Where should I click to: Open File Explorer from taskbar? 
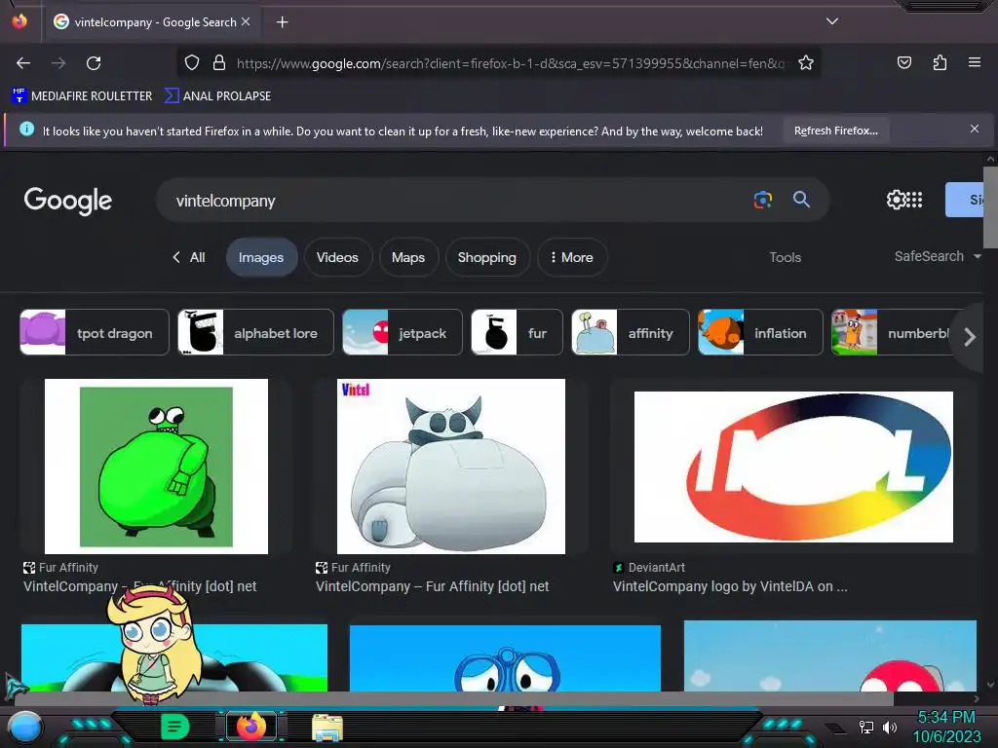[x=327, y=728]
